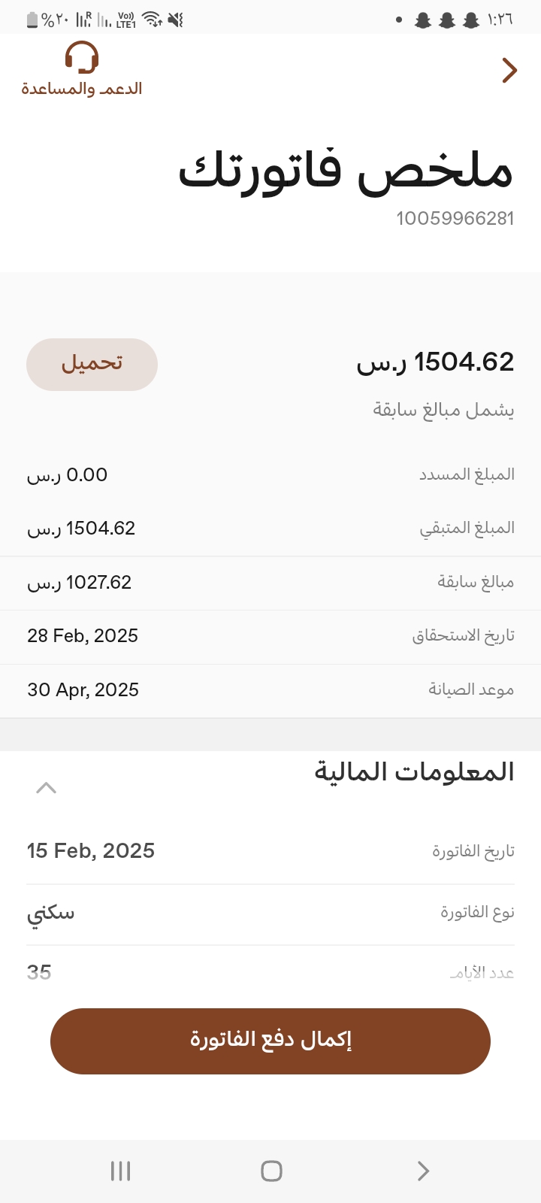
Task: Tap the complete bill payment button
Action: point(270,1041)
